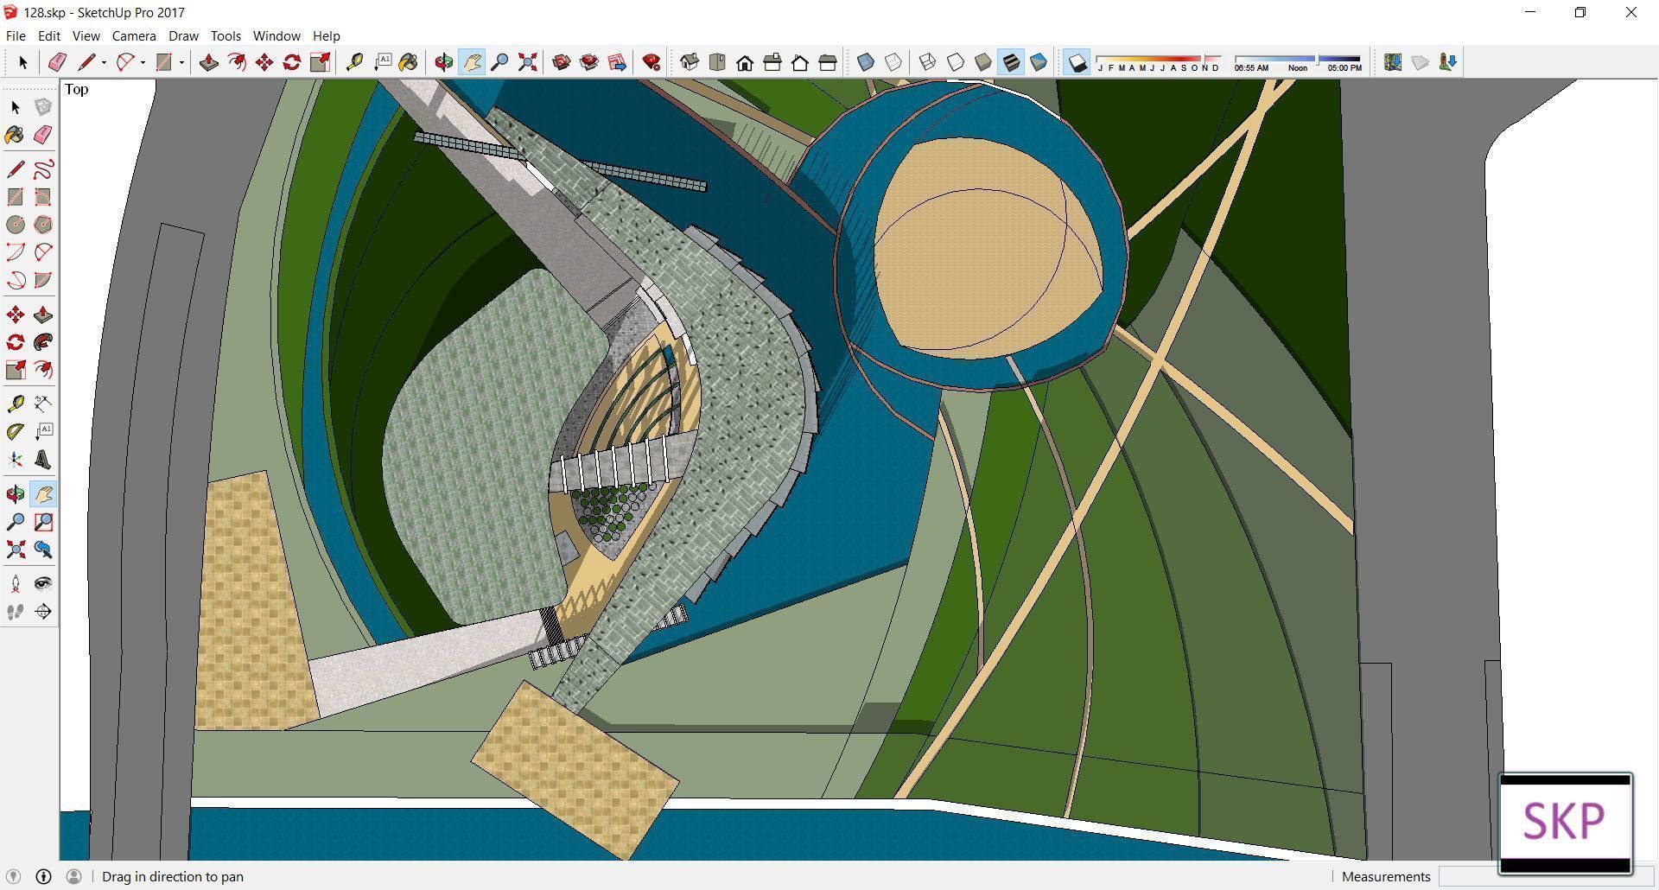
Task: Click Zoom Extents in the top toolbar
Action: click(x=527, y=62)
